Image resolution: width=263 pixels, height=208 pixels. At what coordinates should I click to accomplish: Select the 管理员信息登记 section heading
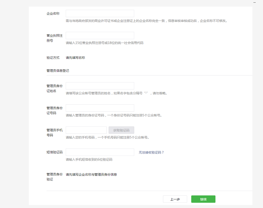click(58, 71)
